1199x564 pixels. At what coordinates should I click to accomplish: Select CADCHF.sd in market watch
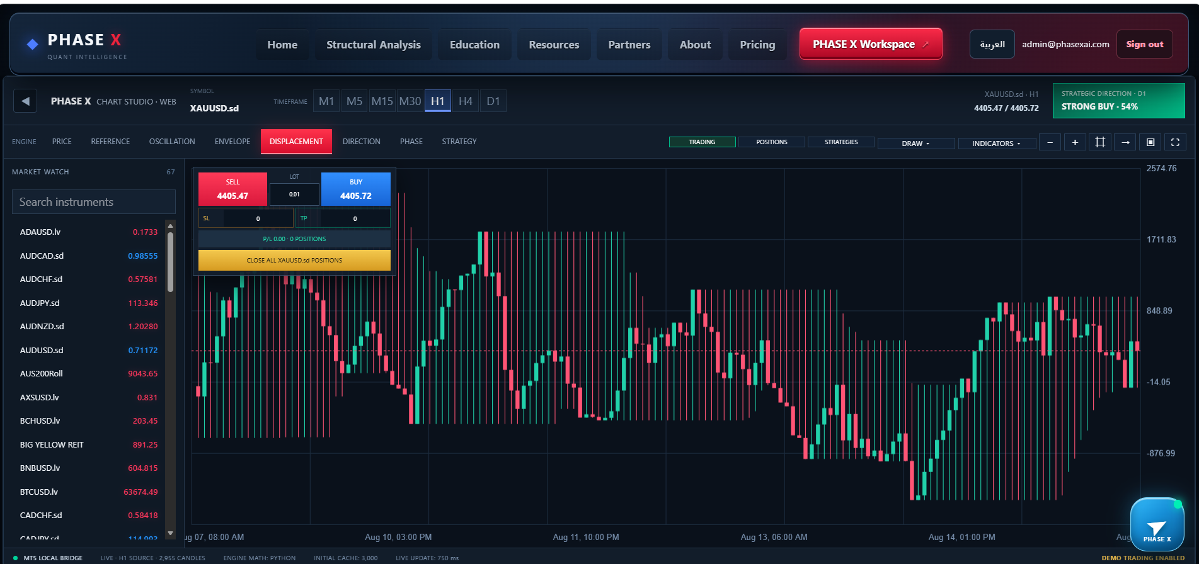[88, 516]
